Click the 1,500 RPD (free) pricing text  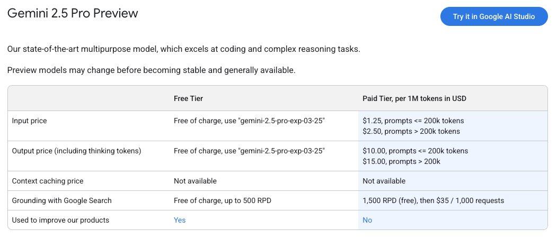point(433,200)
